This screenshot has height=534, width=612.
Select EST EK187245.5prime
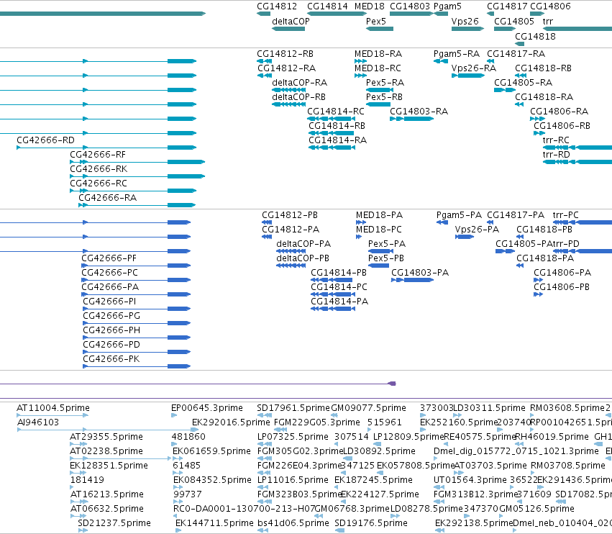coord(373,480)
